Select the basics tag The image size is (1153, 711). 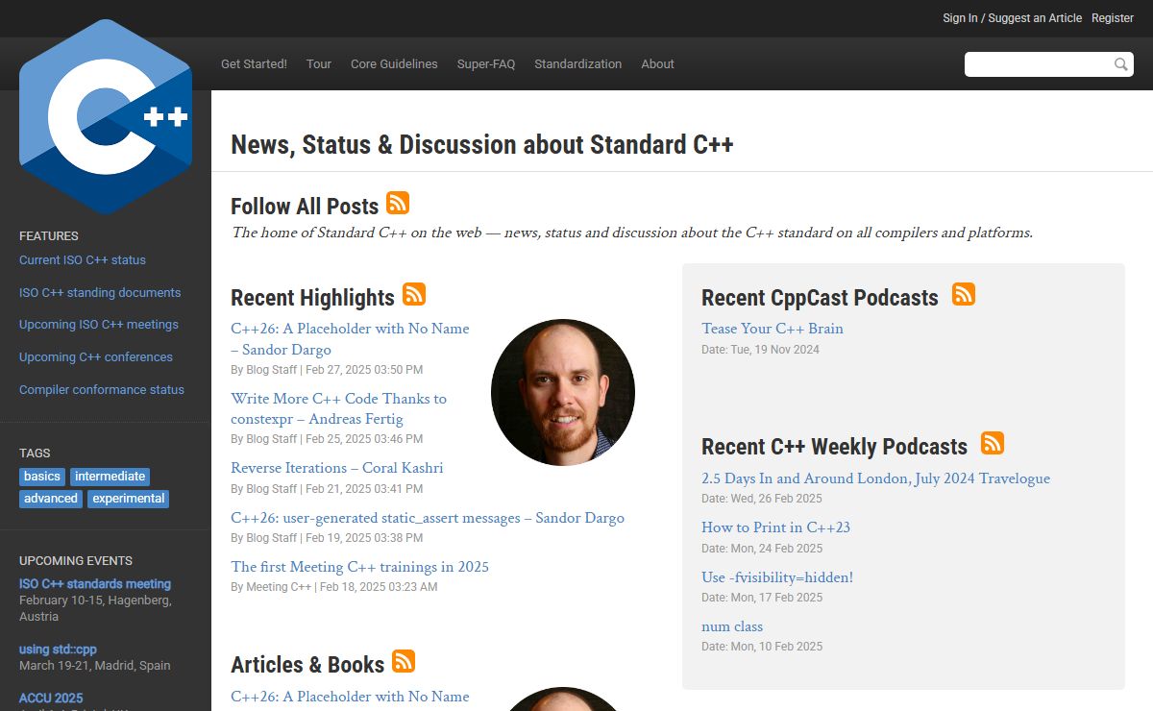[42, 477]
